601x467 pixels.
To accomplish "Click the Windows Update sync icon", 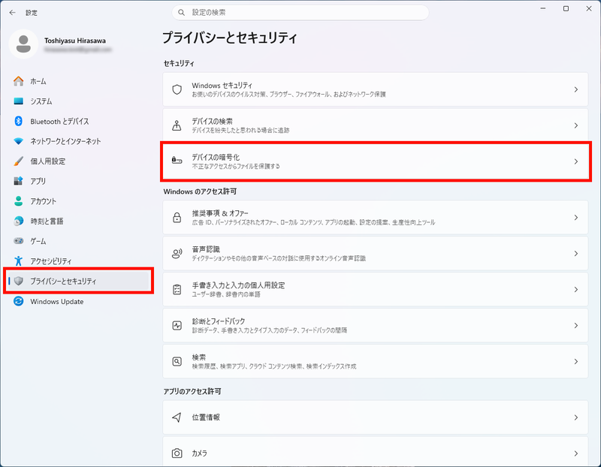I will coord(18,301).
